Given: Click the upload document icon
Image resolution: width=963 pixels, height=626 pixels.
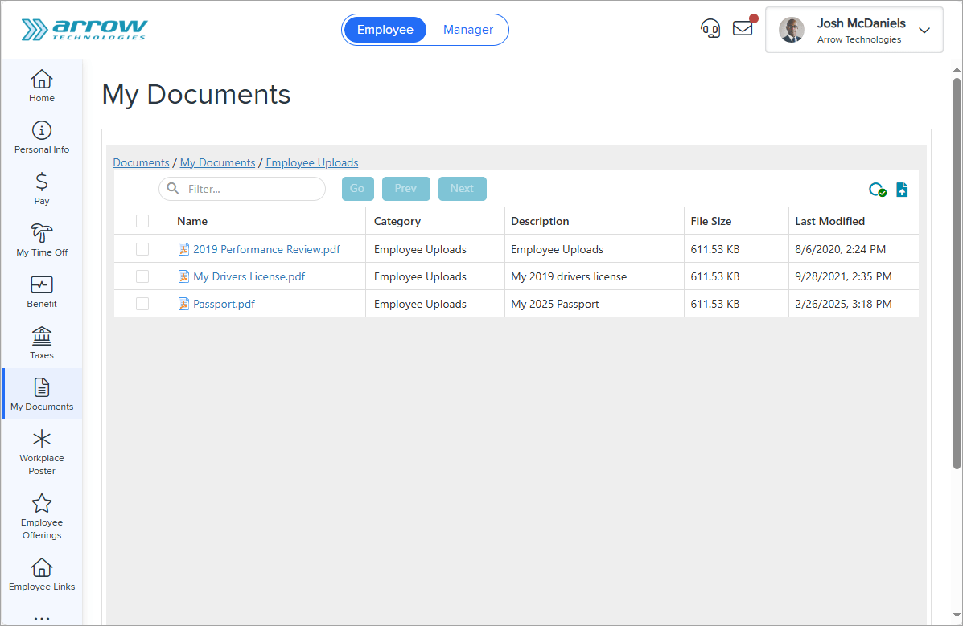Looking at the screenshot, I should click(902, 190).
